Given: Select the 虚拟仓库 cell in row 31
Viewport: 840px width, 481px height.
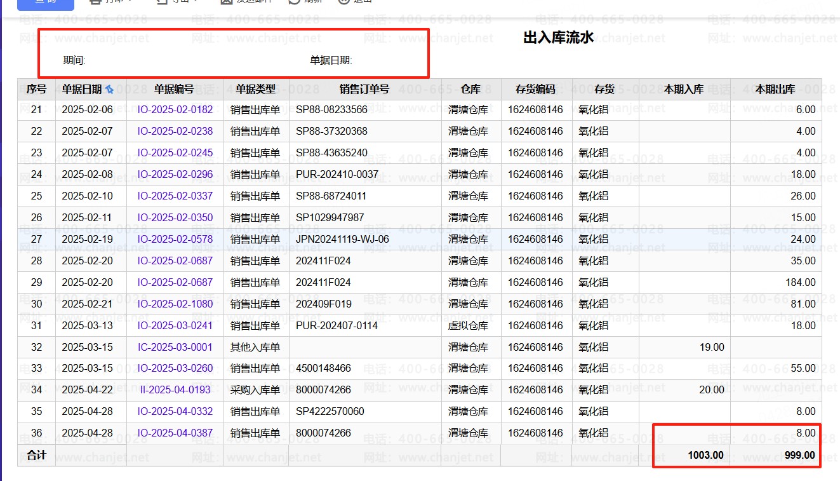Looking at the screenshot, I should [x=468, y=326].
